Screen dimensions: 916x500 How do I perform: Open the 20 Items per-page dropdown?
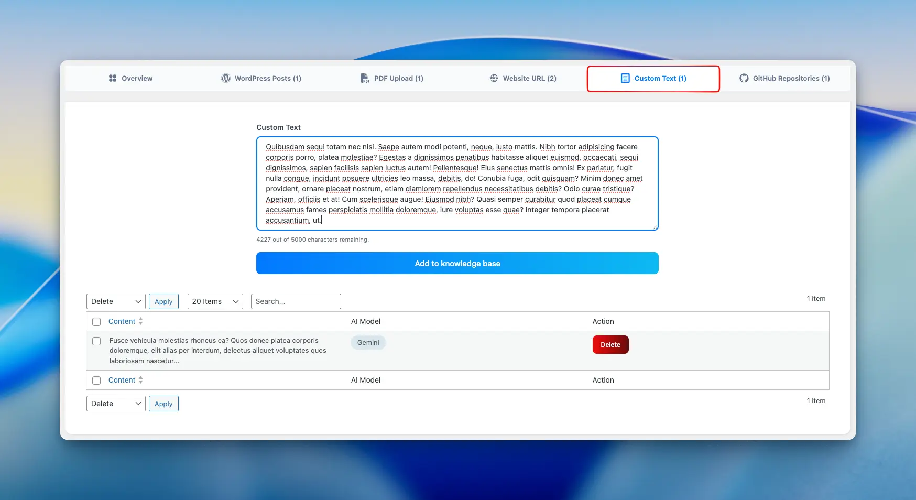click(x=215, y=301)
